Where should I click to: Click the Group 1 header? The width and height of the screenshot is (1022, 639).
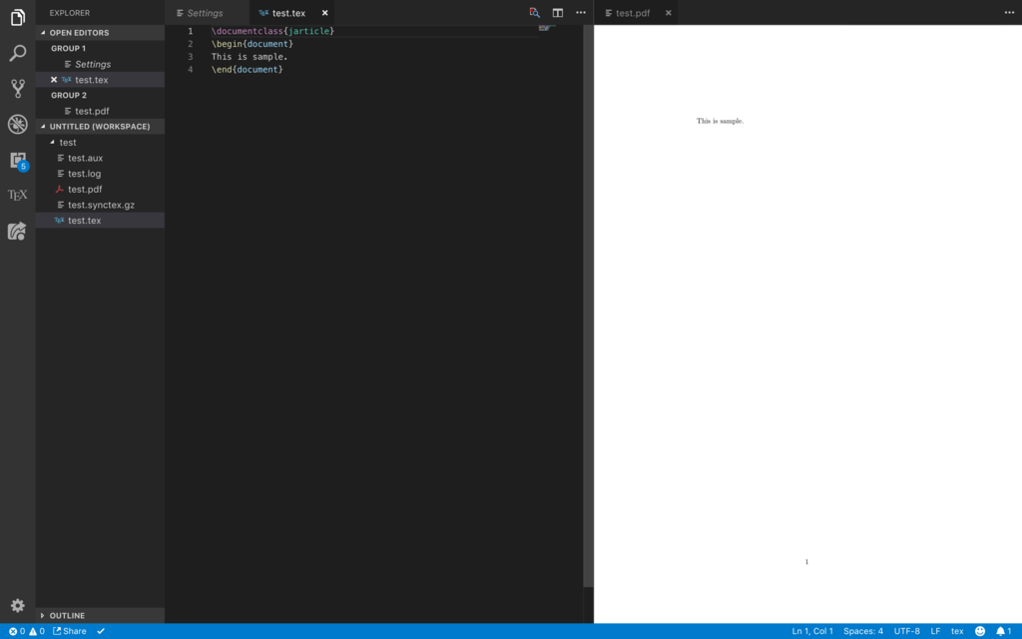pyautogui.click(x=100, y=48)
